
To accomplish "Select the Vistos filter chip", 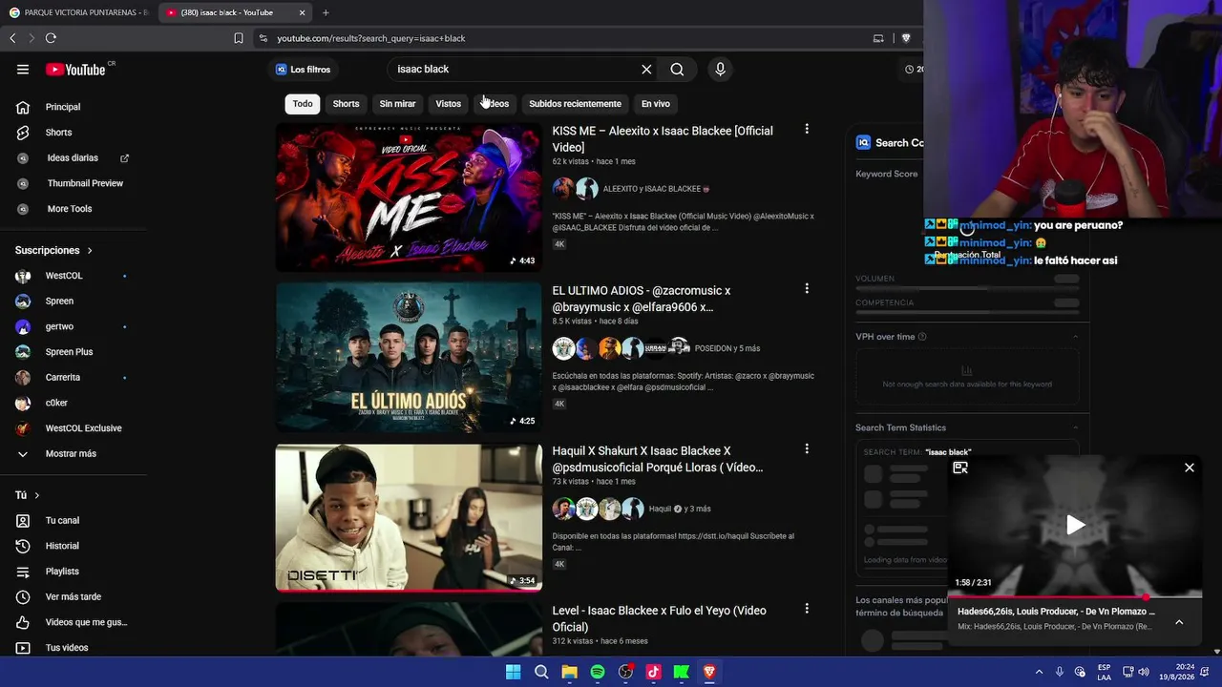I will pyautogui.click(x=448, y=104).
